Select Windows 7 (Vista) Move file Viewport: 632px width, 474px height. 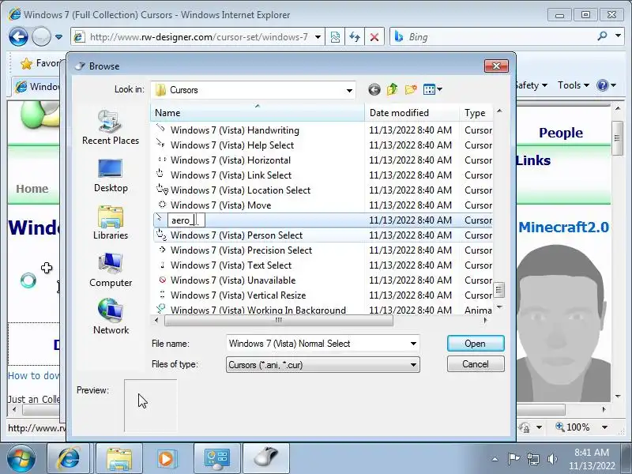pos(221,205)
